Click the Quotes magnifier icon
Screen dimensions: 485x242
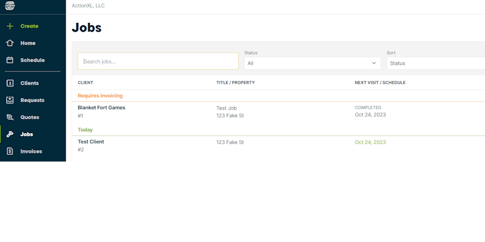pos(10,117)
